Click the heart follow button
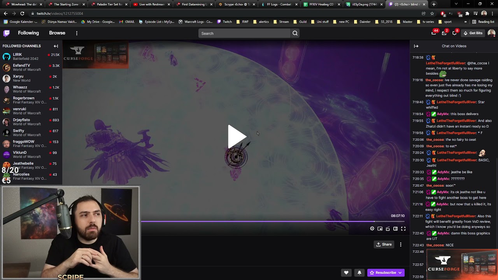The width and height of the screenshot is (498, 280). [x=346, y=273]
